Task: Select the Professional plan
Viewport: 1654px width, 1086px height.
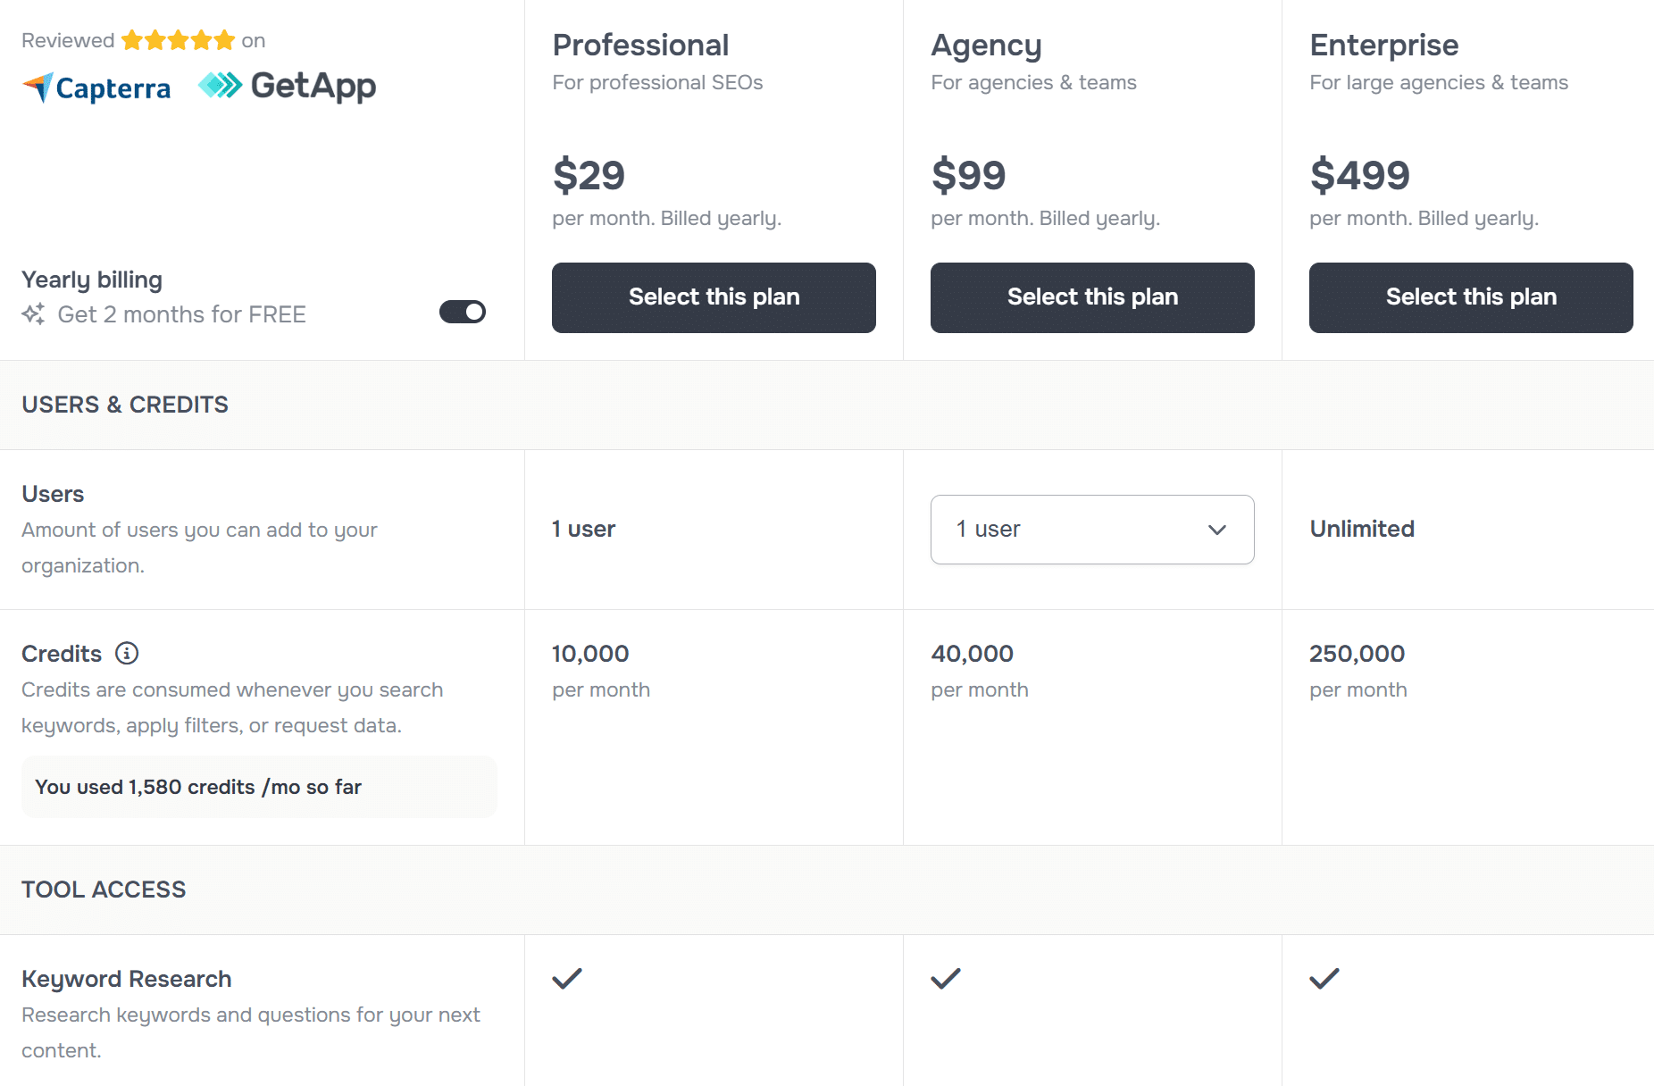Action: [713, 297]
